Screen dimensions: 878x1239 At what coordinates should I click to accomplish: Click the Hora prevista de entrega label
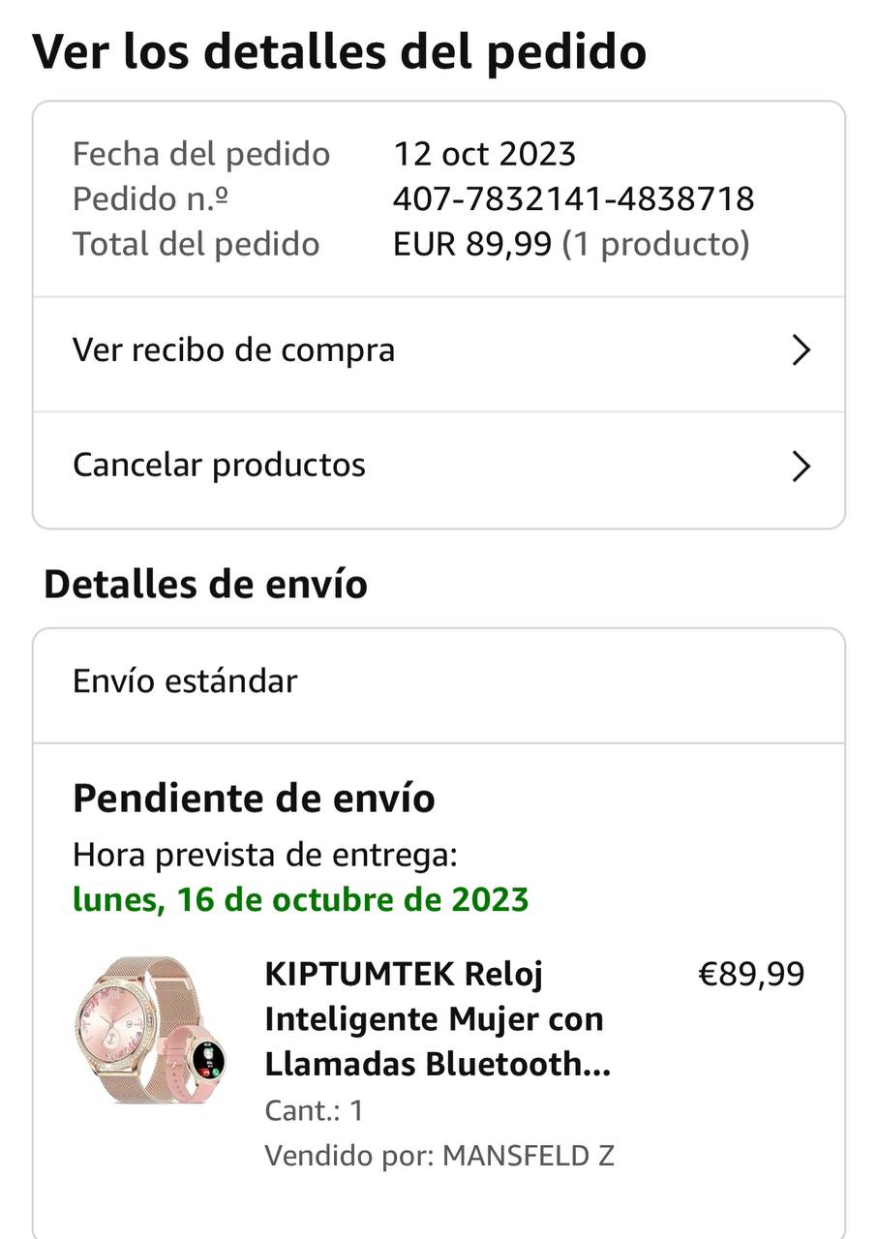[x=264, y=856]
